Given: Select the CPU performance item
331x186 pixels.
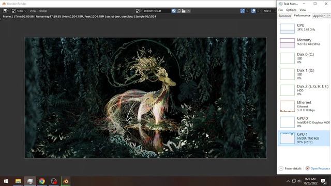Looking at the screenshot, I should click(304, 28).
